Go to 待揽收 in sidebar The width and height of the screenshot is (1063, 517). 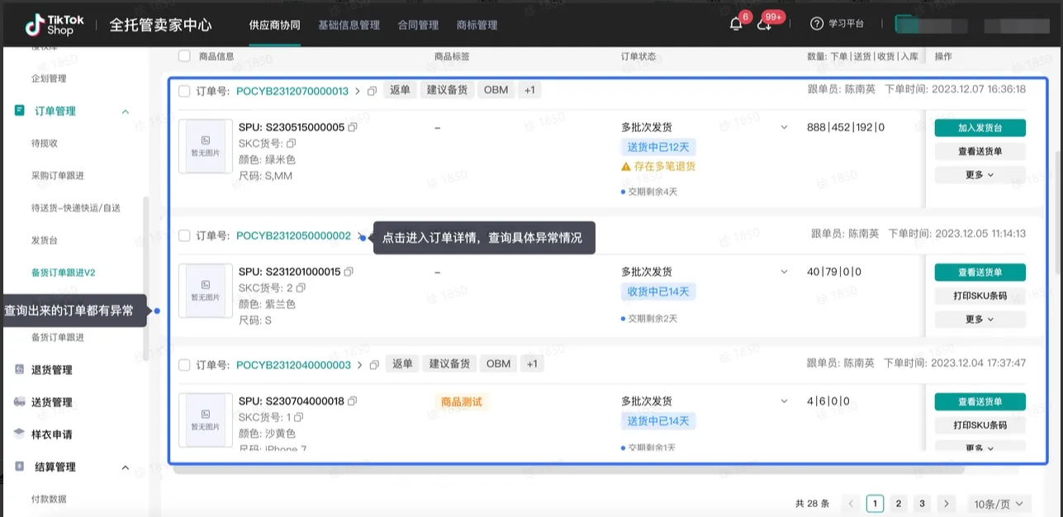[x=45, y=143]
